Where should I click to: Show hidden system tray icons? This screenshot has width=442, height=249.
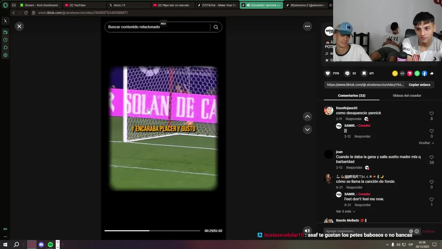pos(387,245)
